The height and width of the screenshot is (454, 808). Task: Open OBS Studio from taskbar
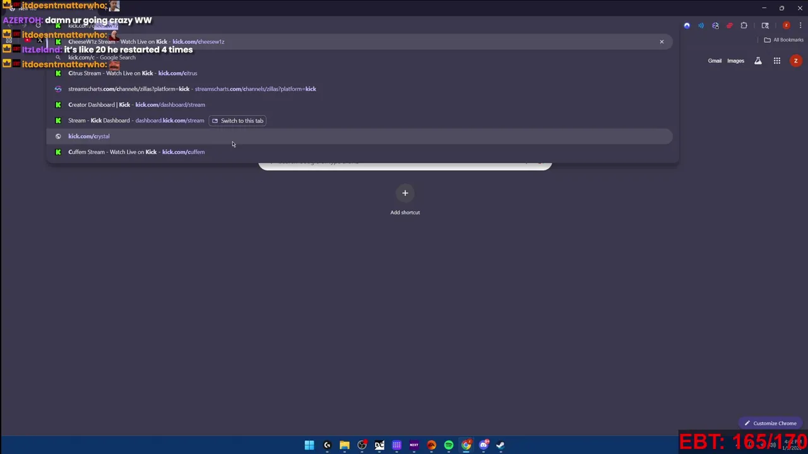click(362, 445)
